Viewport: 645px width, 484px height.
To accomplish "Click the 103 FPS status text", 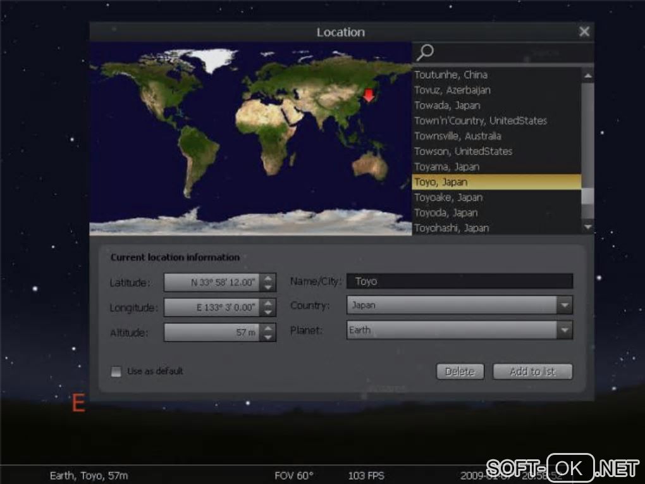I will tap(366, 475).
